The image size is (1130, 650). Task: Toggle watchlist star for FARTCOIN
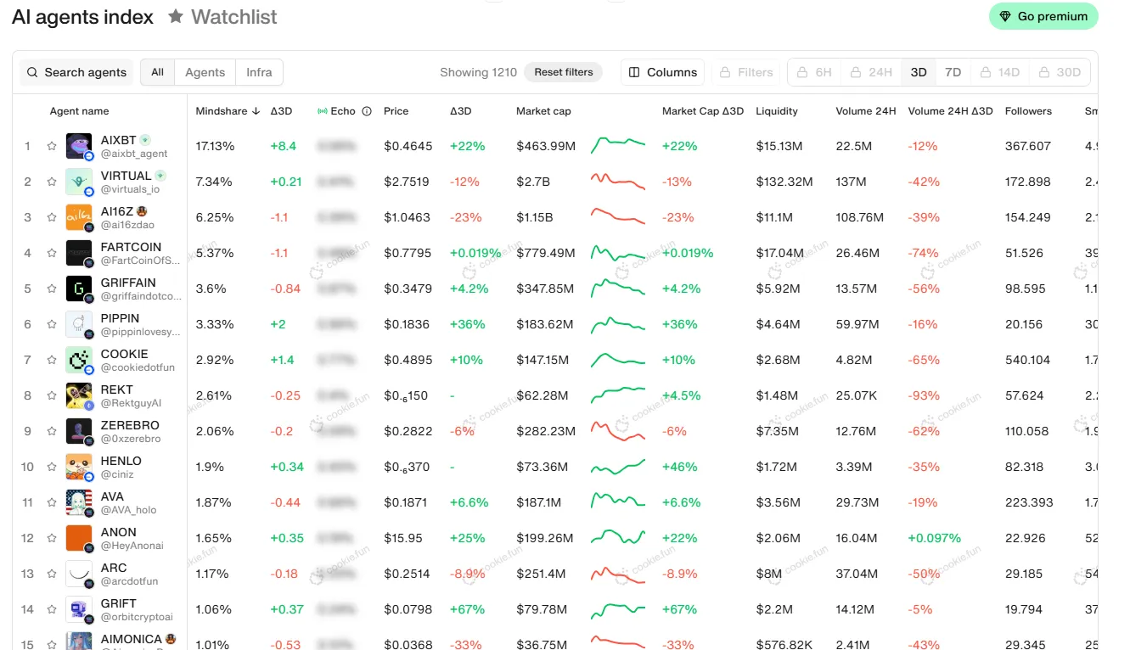tap(51, 253)
